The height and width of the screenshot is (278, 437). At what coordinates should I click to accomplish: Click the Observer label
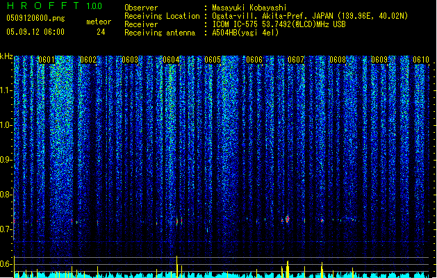click(141, 8)
